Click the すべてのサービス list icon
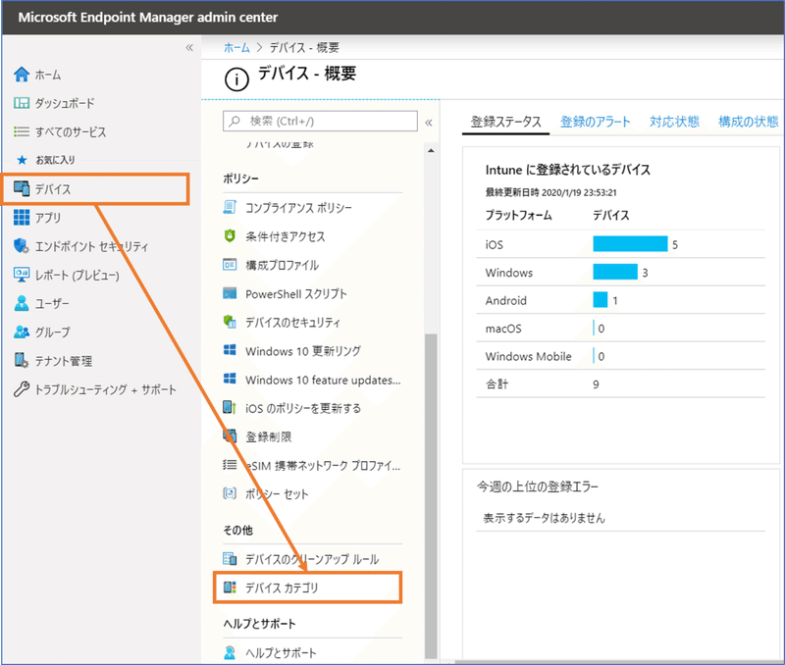This screenshot has height=665, width=785. (21, 131)
